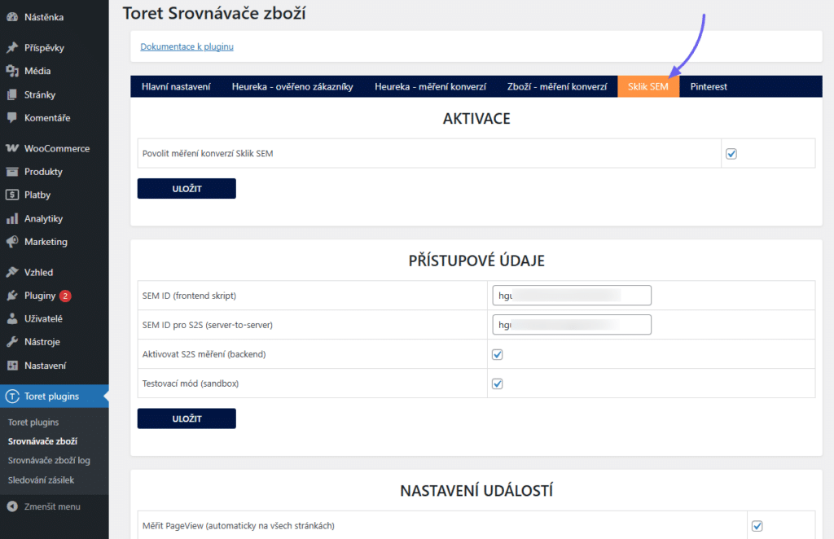Open Platby section via its icon

[x=11, y=195]
